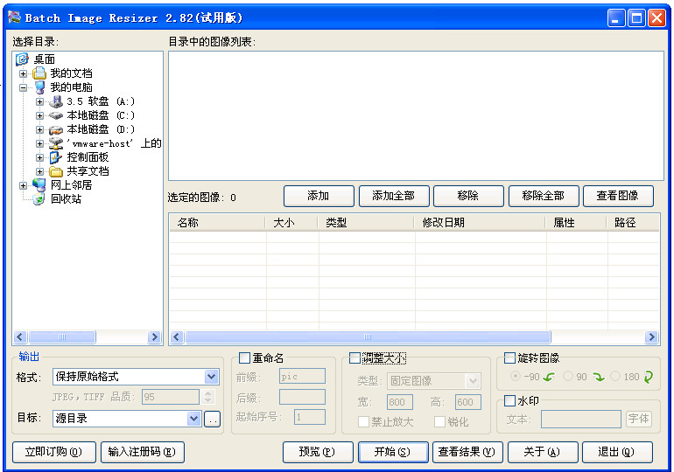The image size is (674, 472).
Task: Click image table scrollbar left arrow
Action: click(177, 337)
